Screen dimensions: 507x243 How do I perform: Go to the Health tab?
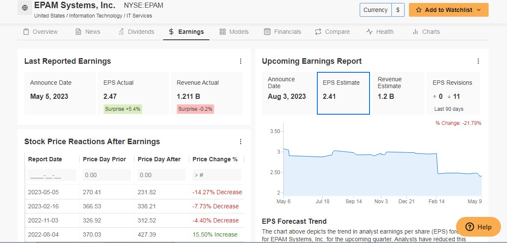380,32
